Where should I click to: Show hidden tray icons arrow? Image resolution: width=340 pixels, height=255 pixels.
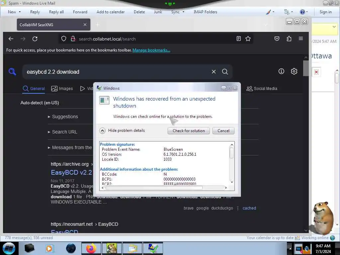pos(290,249)
